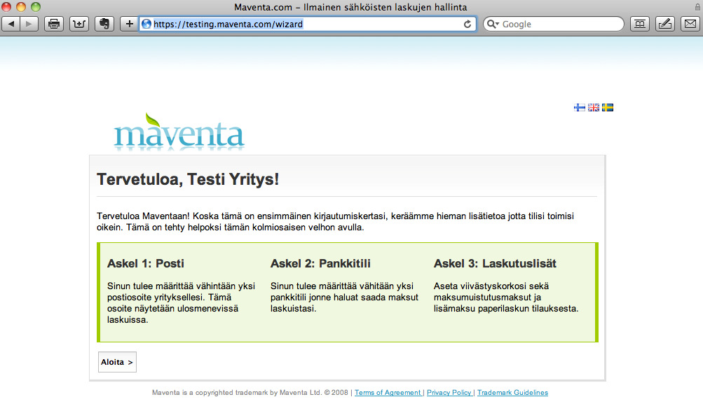This screenshot has width=703, height=404.
Task: Click the mail envelope toolbar icon
Action: pos(690,24)
